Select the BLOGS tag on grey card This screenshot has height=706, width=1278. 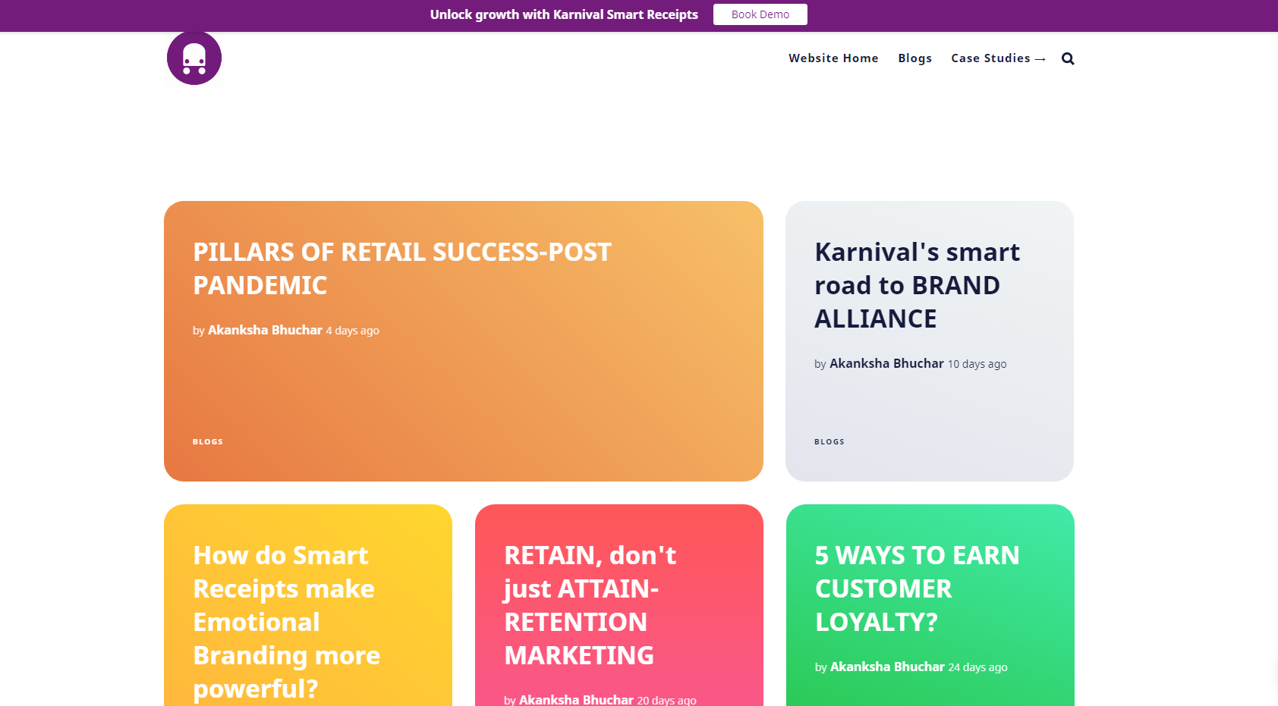[829, 441]
